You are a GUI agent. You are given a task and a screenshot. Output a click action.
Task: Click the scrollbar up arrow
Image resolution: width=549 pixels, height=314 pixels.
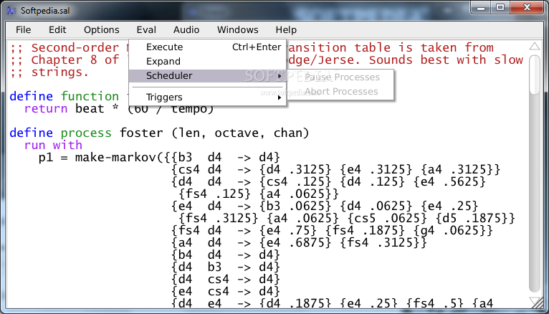535,47
